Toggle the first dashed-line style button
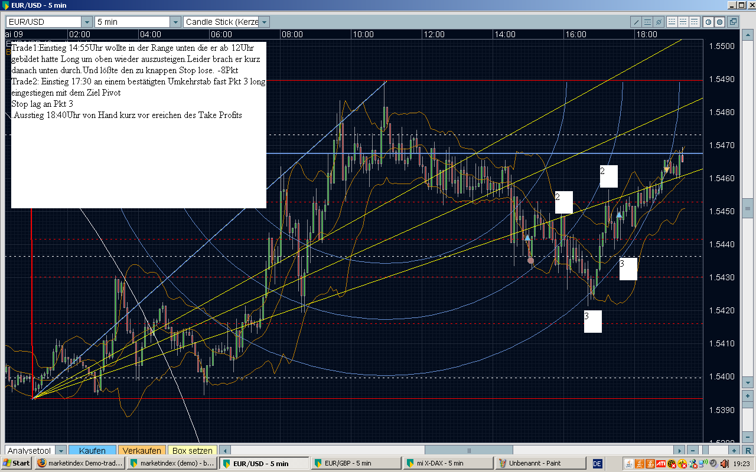The image size is (756, 472). tap(672, 22)
